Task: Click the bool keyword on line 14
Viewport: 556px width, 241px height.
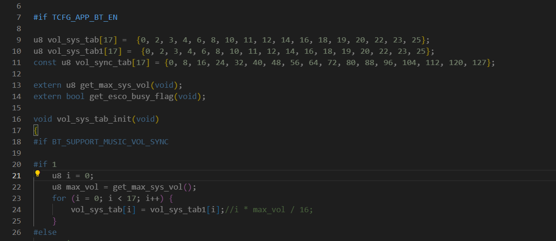Action: click(x=75, y=96)
